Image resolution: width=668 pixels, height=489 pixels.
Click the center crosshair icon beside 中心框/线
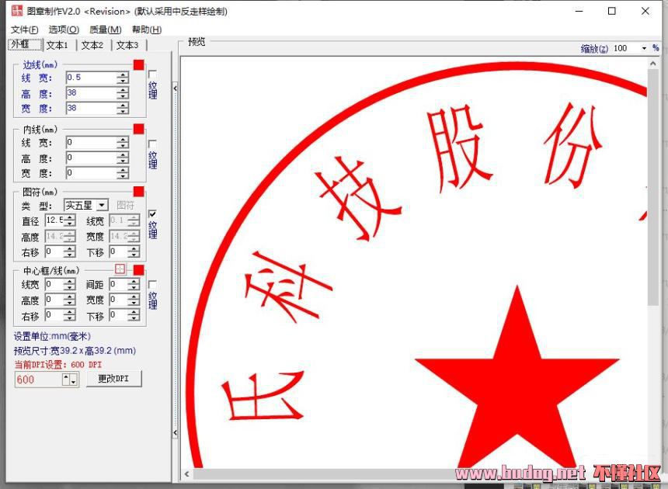(x=120, y=269)
